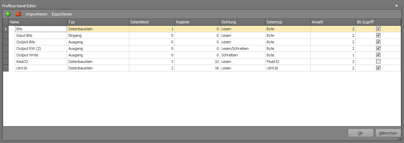Confirm with the OK button
This screenshot has height=143, width=404.
[x=361, y=133]
